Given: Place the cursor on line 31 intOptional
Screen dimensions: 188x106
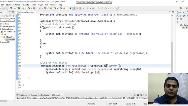Looking at the screenshot, I should pos(80,69).
